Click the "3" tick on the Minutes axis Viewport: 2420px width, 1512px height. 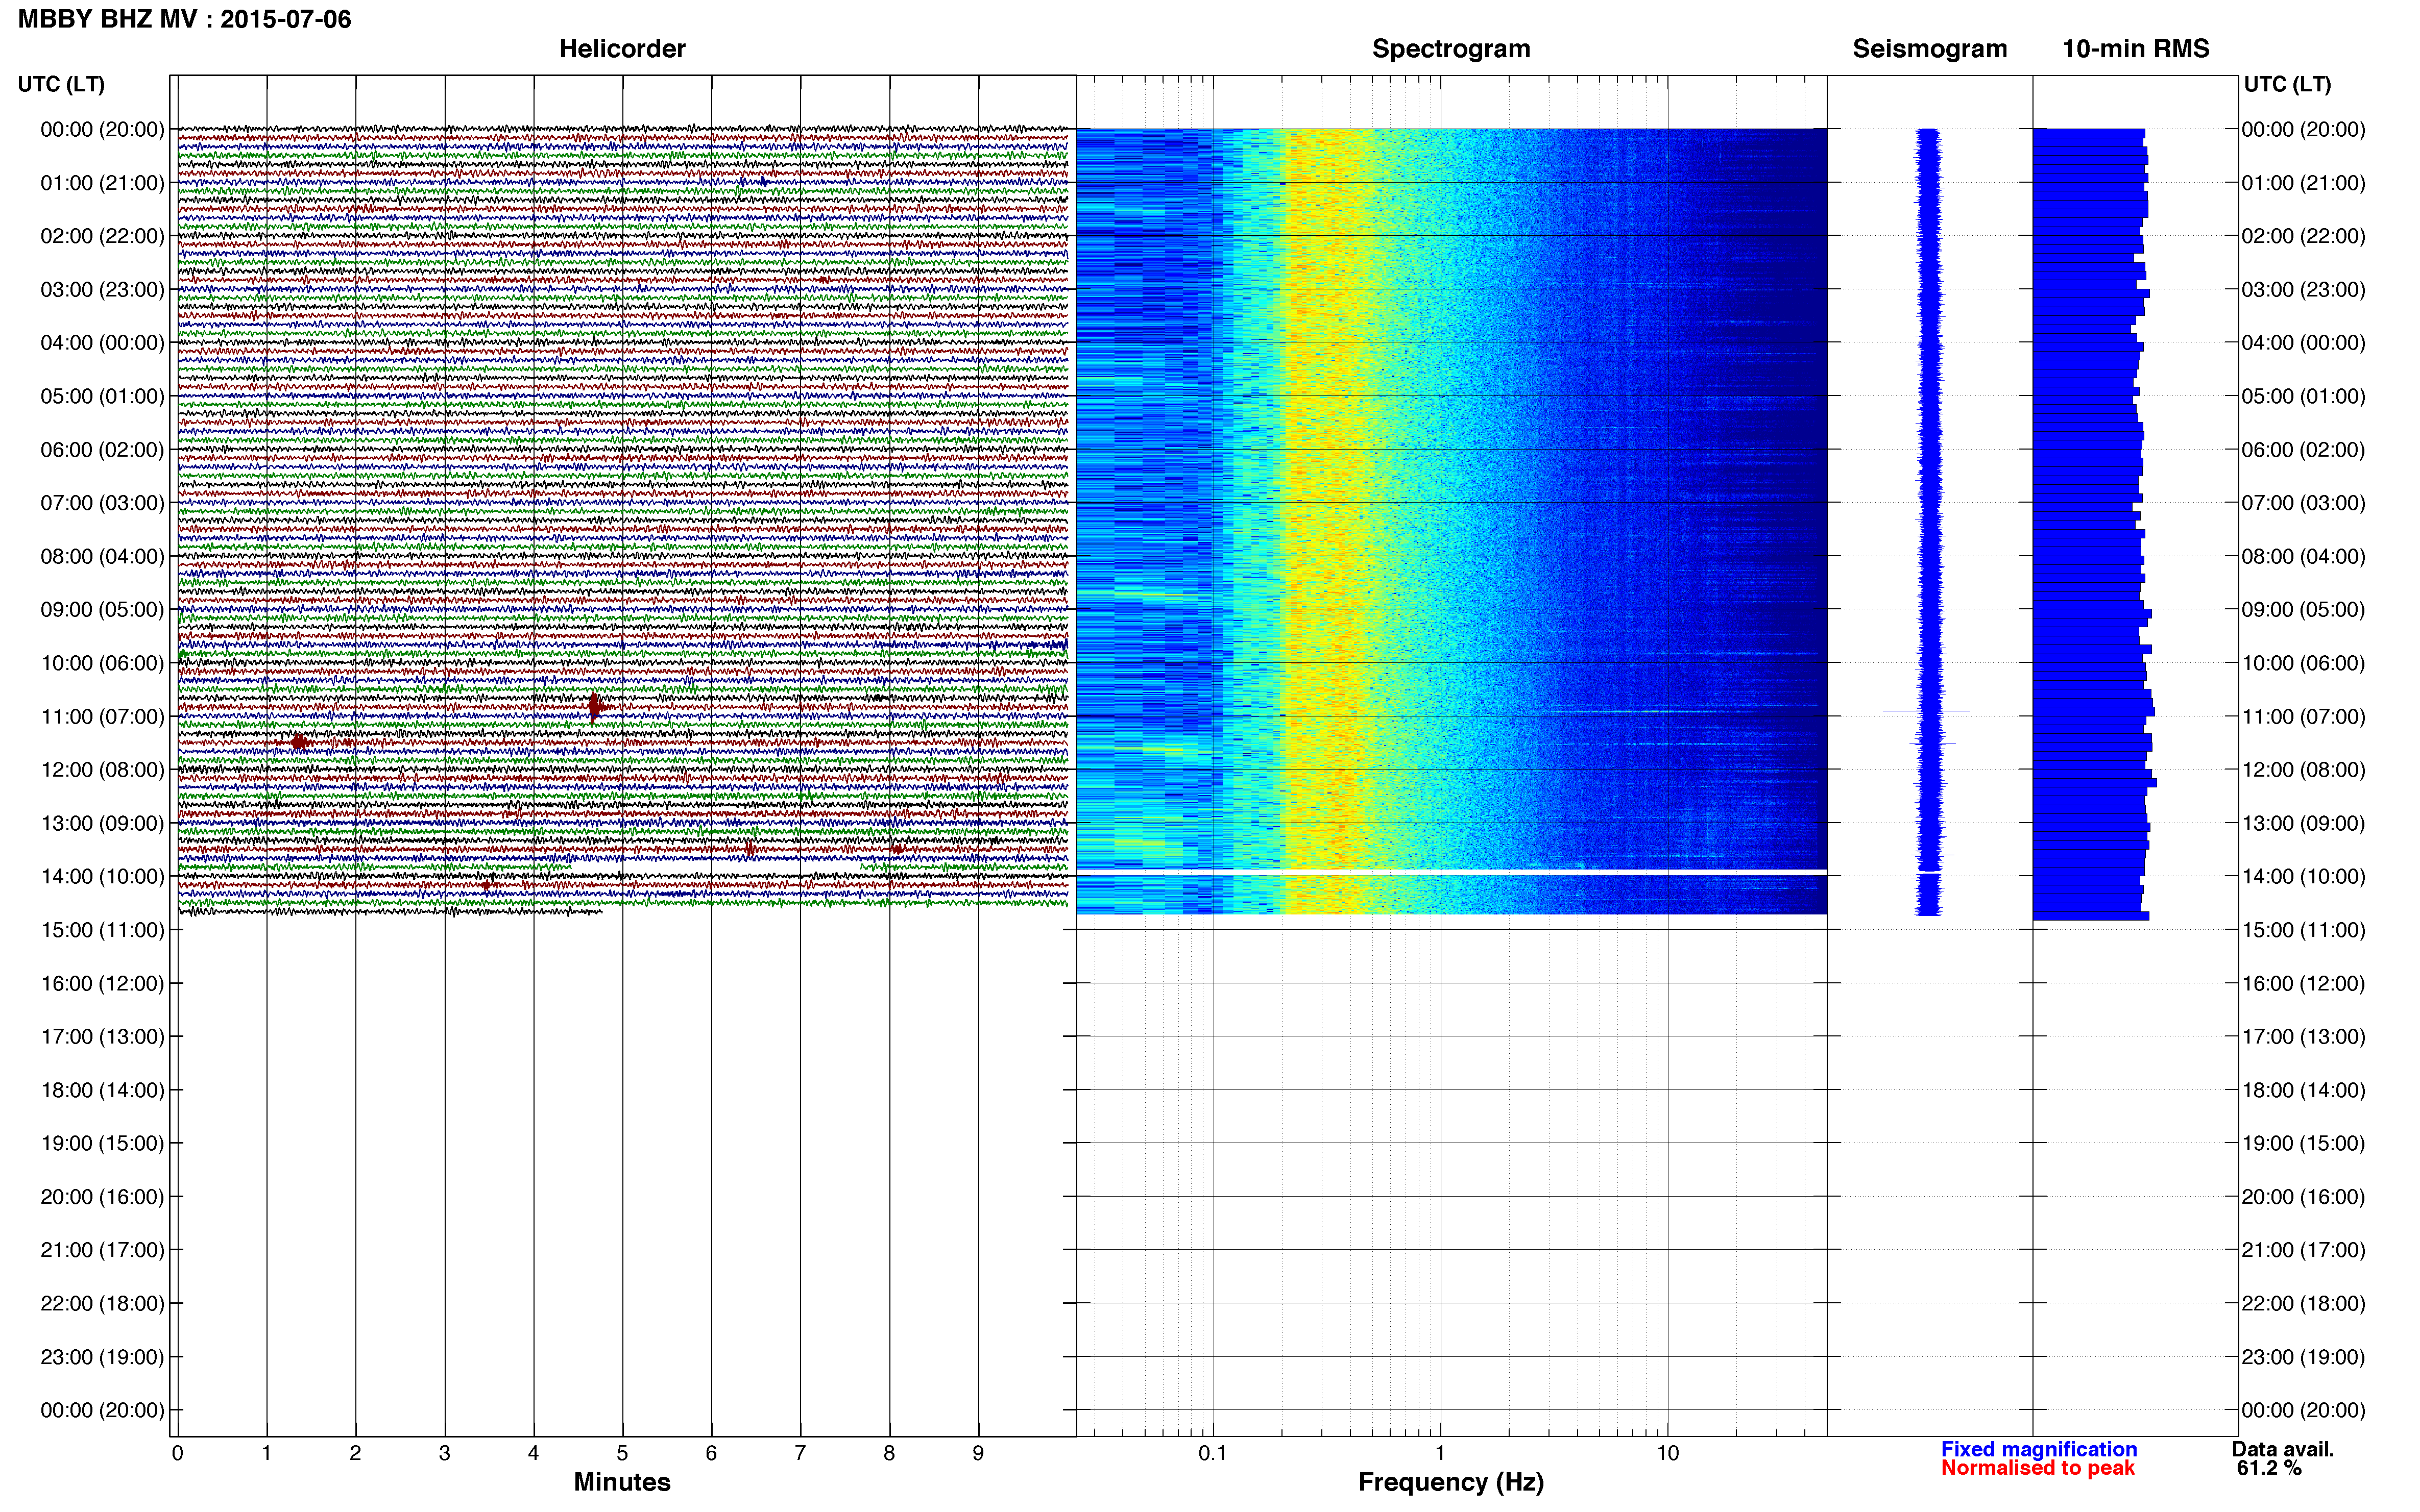444,1453
